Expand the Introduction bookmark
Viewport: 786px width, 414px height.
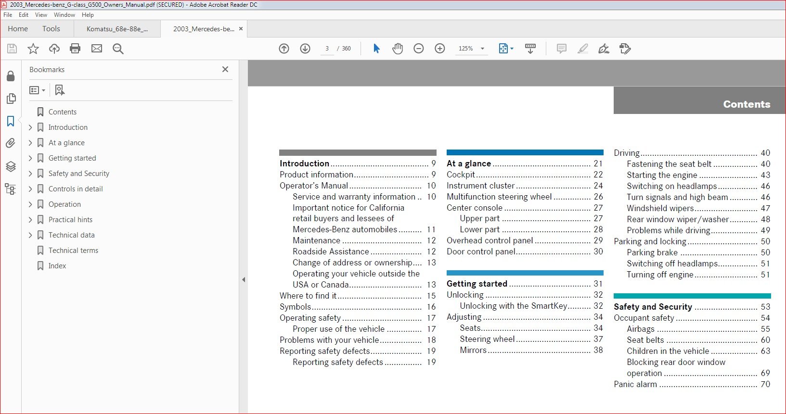click(x=30, y=127)
